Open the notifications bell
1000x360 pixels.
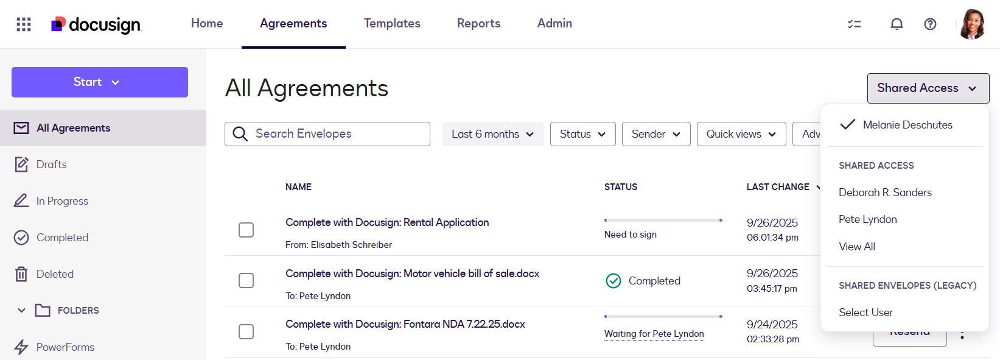click(x=896, y=24)
